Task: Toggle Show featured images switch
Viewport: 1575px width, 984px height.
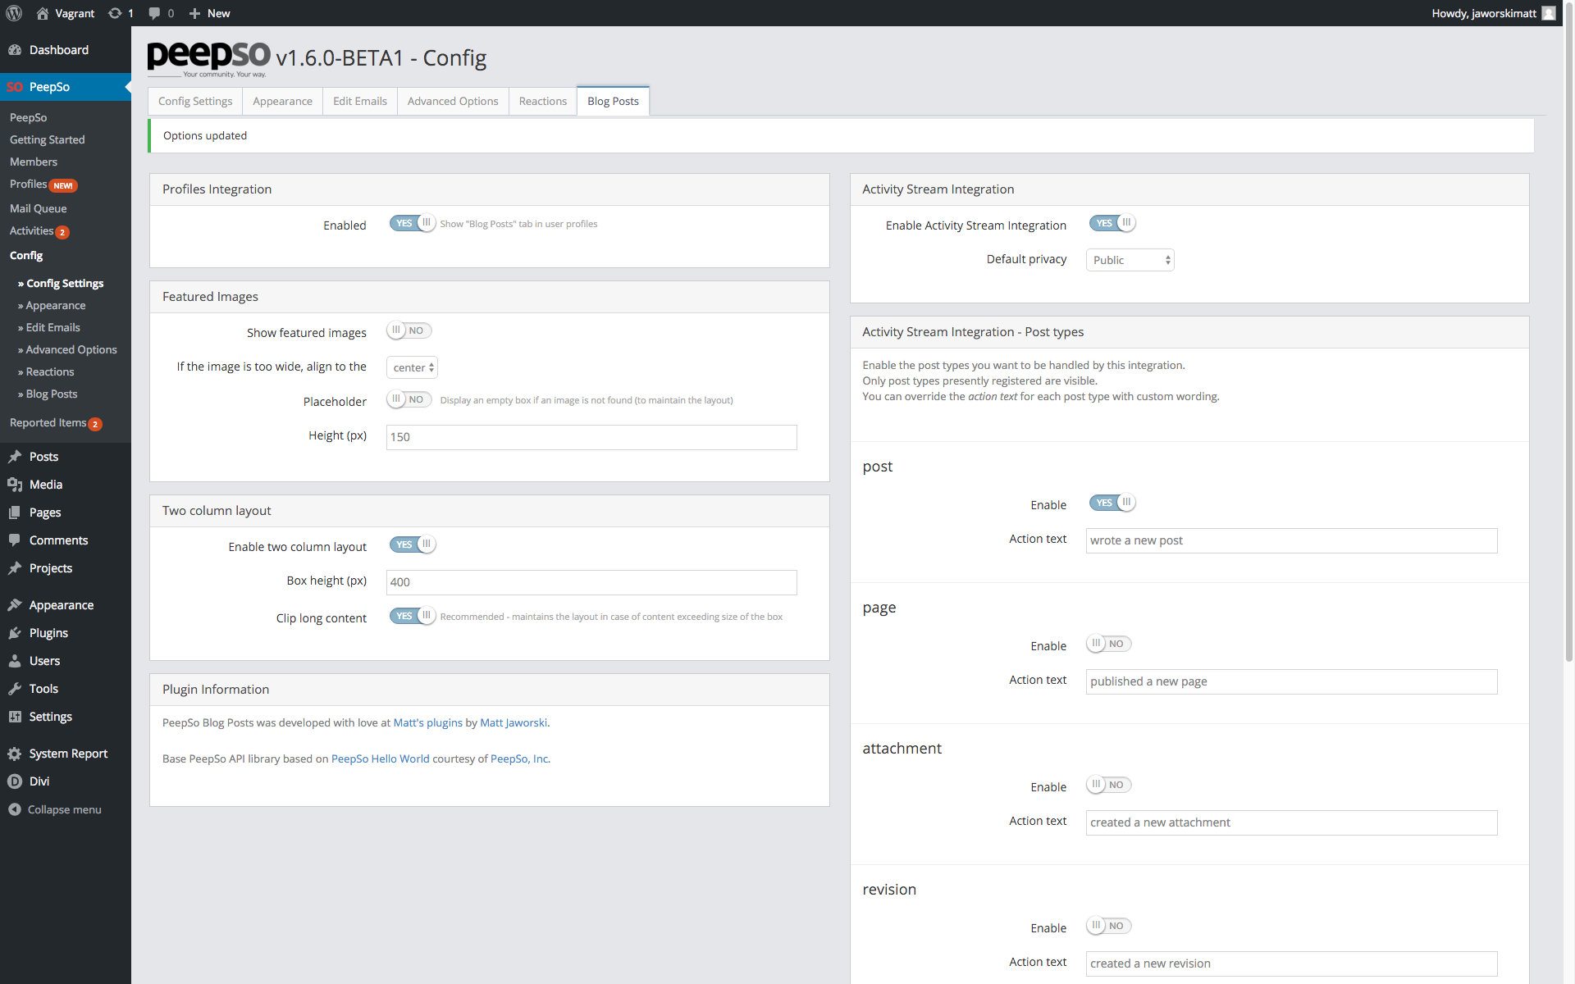Action: point(409,330)
